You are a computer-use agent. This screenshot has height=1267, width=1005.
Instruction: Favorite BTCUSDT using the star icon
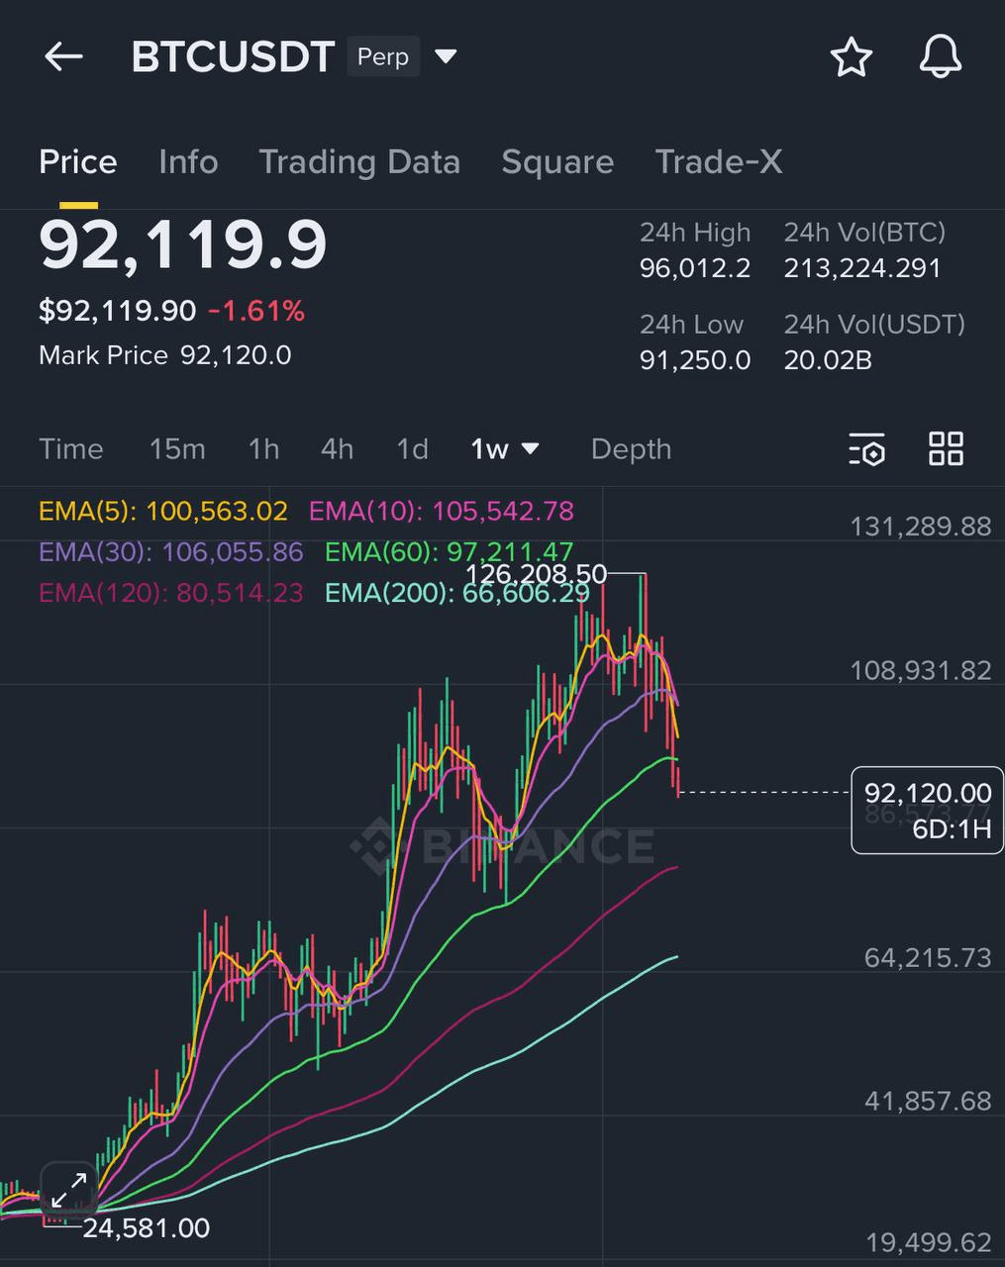(850, 58)
